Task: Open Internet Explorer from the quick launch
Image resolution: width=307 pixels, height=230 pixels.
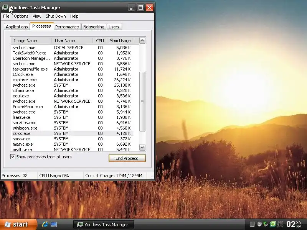Action: pos(45,224)
